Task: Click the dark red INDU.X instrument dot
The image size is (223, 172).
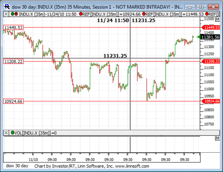Action: point(16,14)
